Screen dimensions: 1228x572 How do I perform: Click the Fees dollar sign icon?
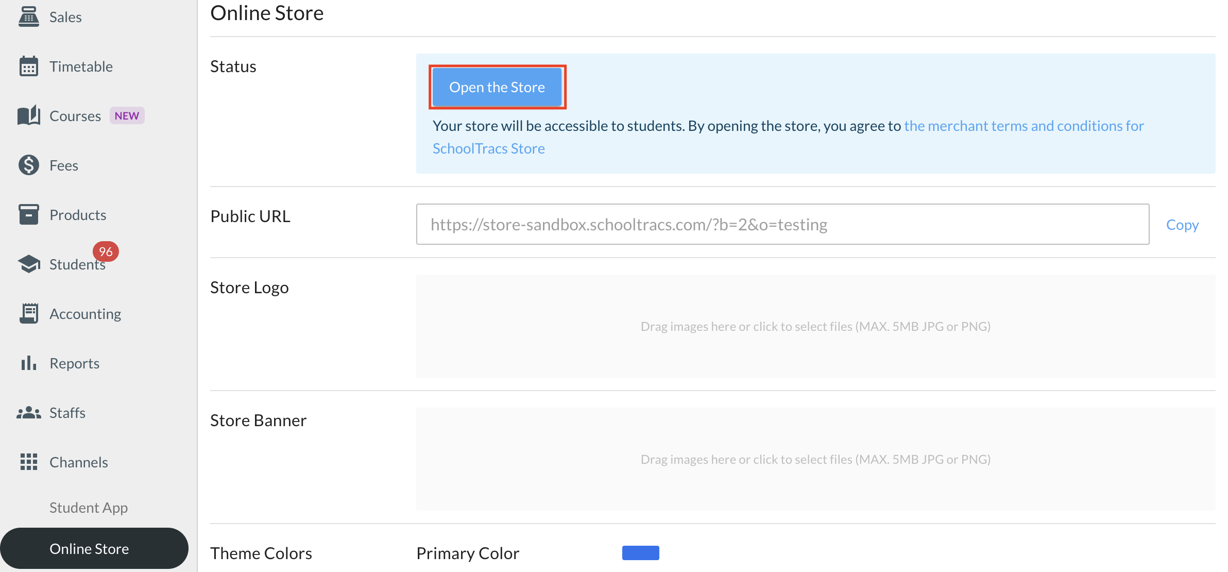pyautogui.click(x=29, y=165)
